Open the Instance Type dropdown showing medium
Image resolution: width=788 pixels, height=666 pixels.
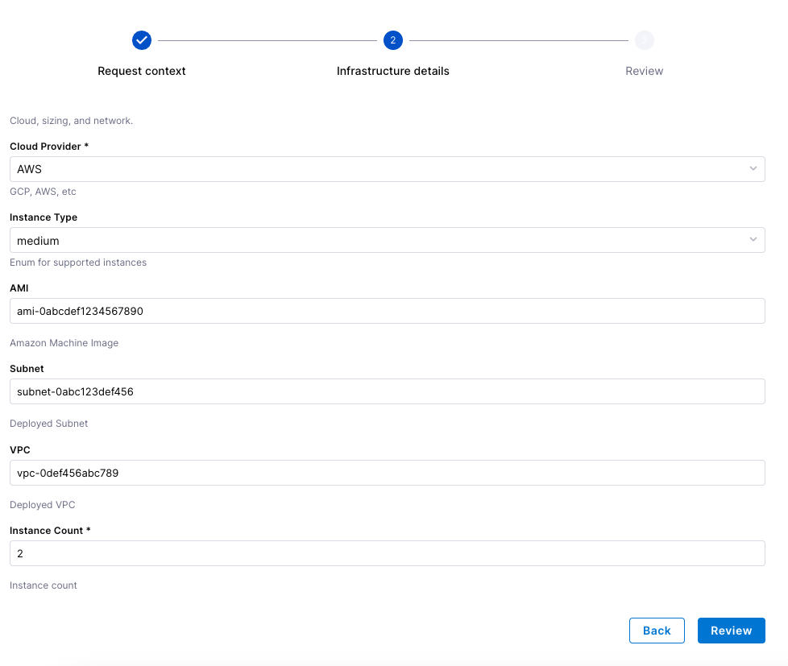(x=387, y=239)
